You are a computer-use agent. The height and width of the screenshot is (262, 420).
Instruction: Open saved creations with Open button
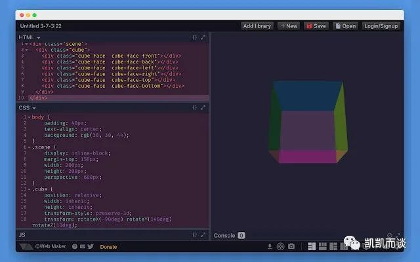[x=346, y=26]
